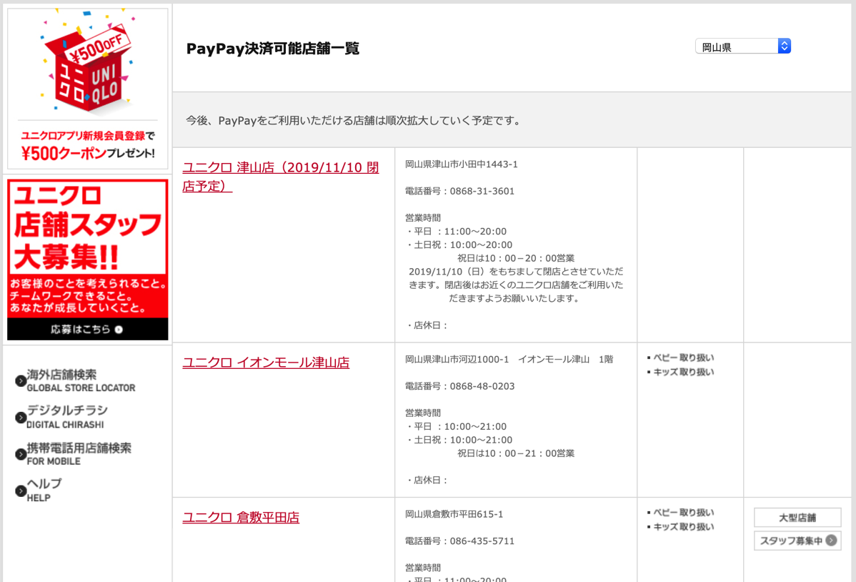Open デジタルチラシ Digital Chirashi link

point(67,417)
